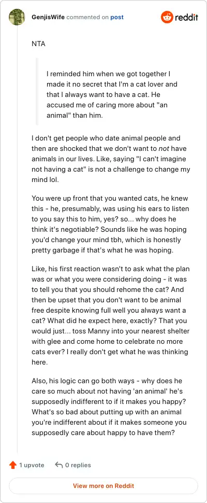Click the paragraph starting "I don't get people"
This screenshot has height=503, width=207.
(111, 159)
